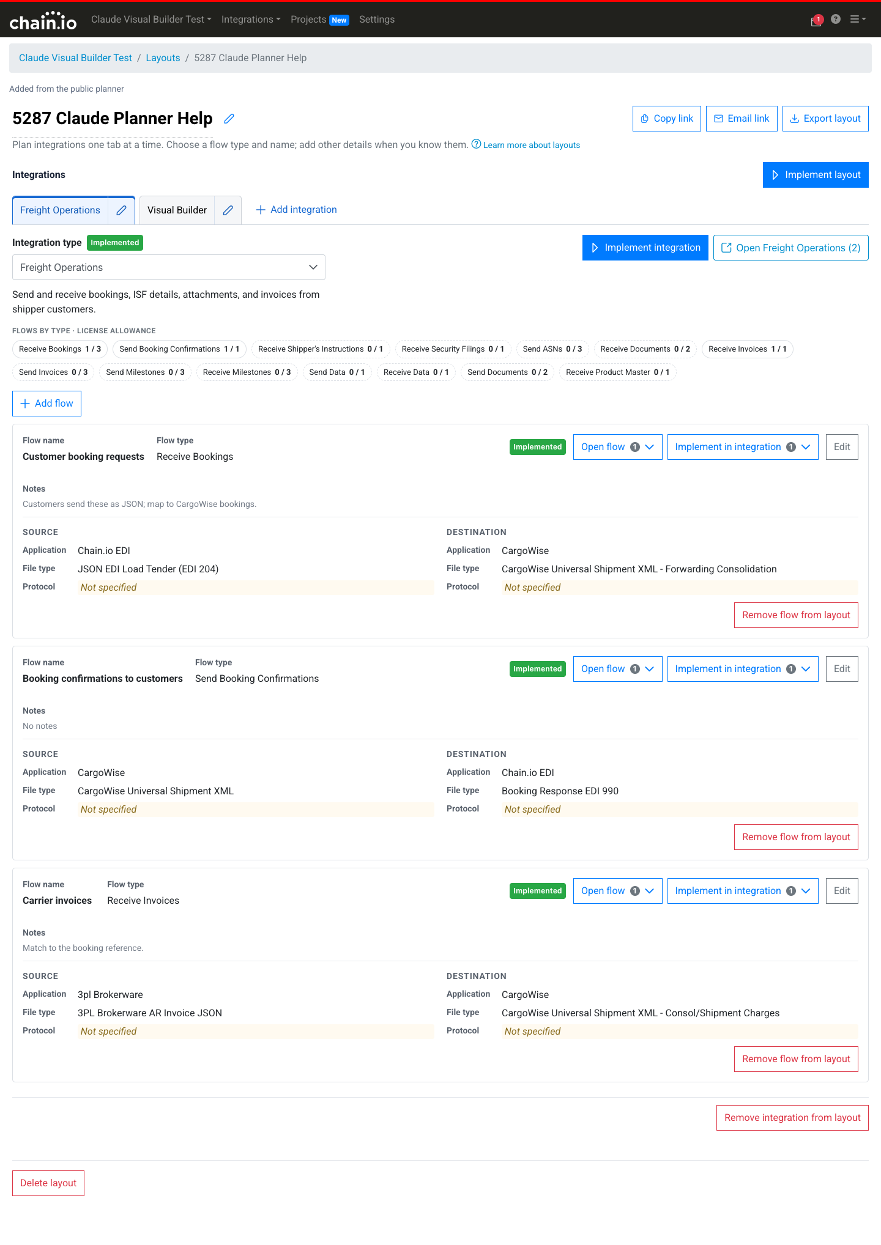This screenshot has height=1245, width=881.
Task: Click Claude Visual Builder Test breadcrumb
Action: point(75,58)
